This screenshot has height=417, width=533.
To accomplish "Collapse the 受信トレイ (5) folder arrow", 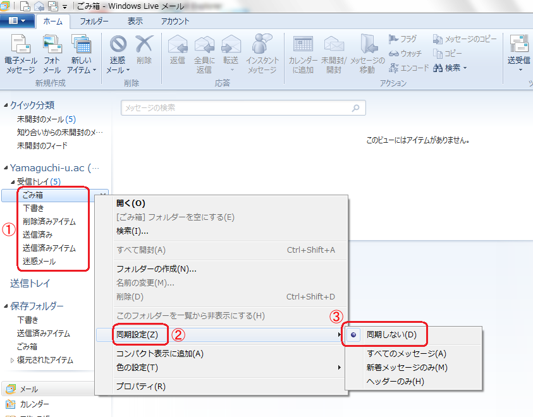I will click(x=13, y=182).
